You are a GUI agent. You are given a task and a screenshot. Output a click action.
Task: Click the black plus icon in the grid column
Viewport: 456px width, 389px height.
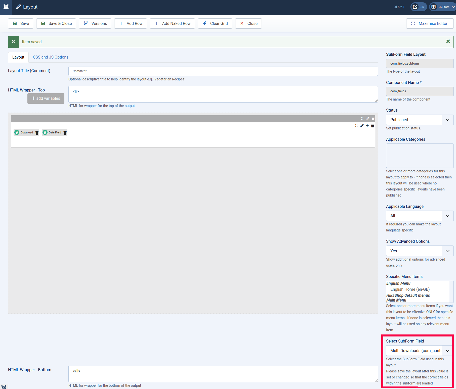[367, 126]
